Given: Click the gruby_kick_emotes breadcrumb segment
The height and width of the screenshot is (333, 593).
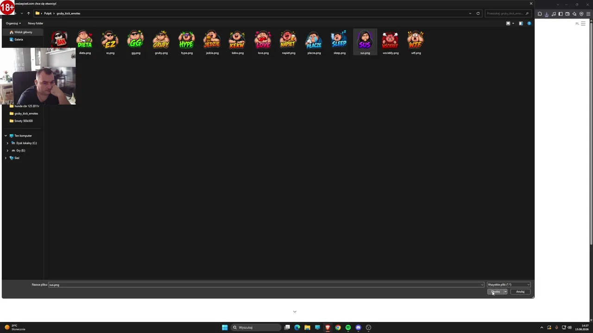Looking at the screenshot, I should (x=69, y=13).
